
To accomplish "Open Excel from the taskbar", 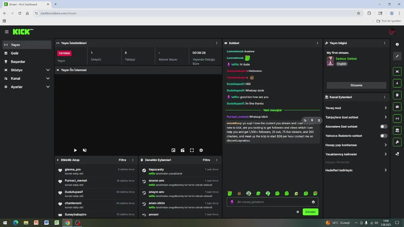I will tap(57, 223).
